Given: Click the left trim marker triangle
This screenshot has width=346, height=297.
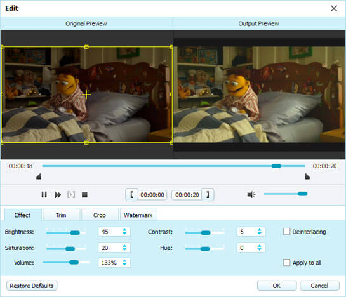Looking at the screenshot, I should tap(39, 176).
